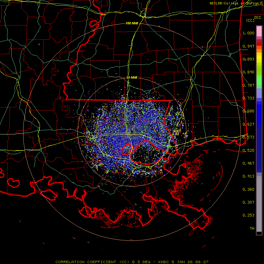Select the 0.627 scale value
The height and width of the screenshot is (264, 264).
click(248, 124)
